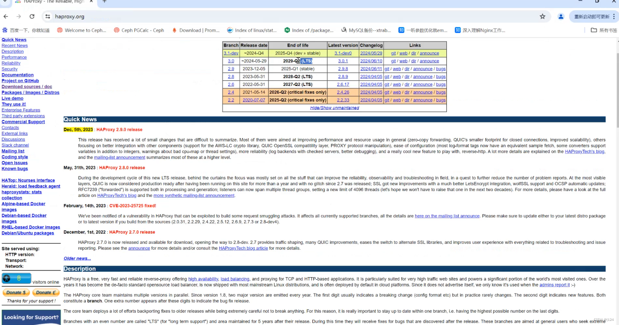Click the Donate € button
This screenshot has height=325, width=619.
click(x=46, y=293)
